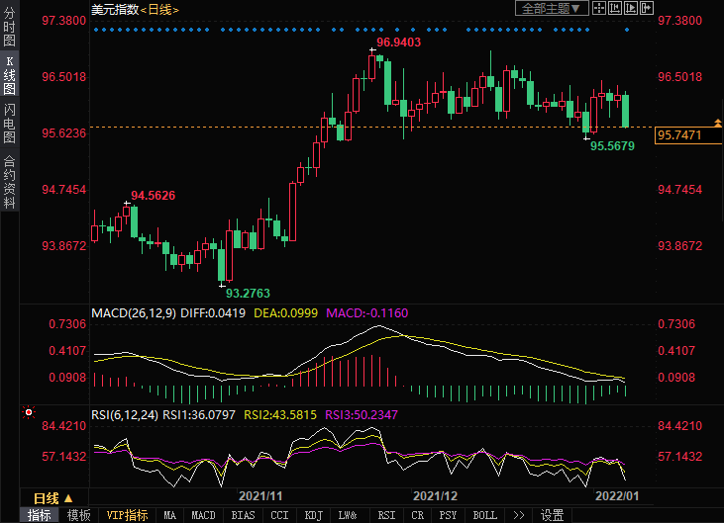Expand more indicators with the >> button
This screenshot has width=724, height=523.
tap(518, 515)
